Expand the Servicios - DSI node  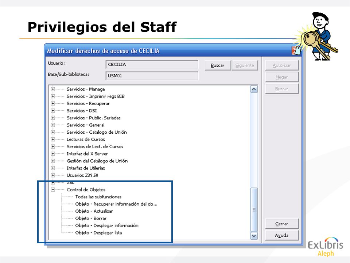[53, 110]
